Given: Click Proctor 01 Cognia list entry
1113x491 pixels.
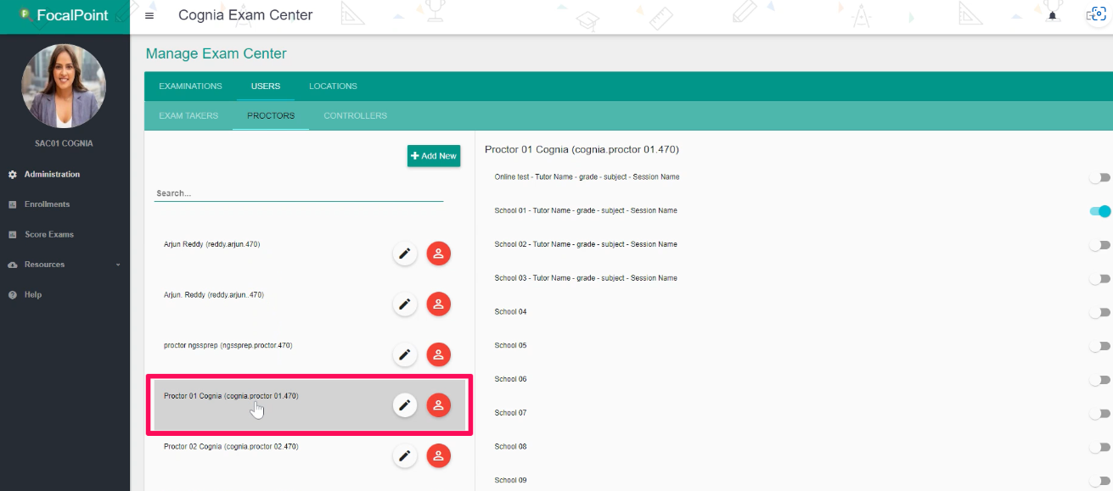Looking at the screenshot, I should 310,405.
